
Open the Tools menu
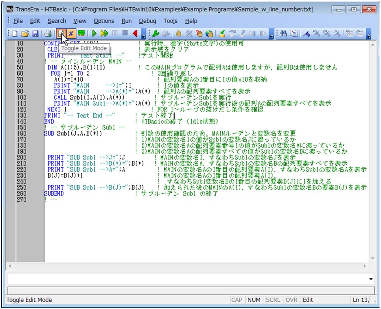coord(170,21)
